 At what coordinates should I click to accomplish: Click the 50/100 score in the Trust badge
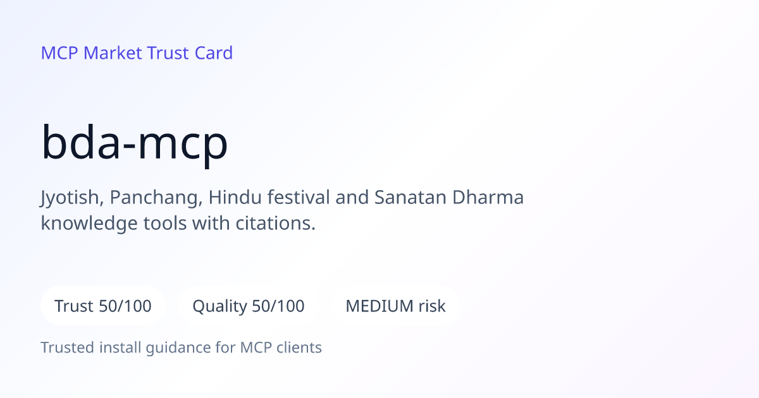[125, 306]
